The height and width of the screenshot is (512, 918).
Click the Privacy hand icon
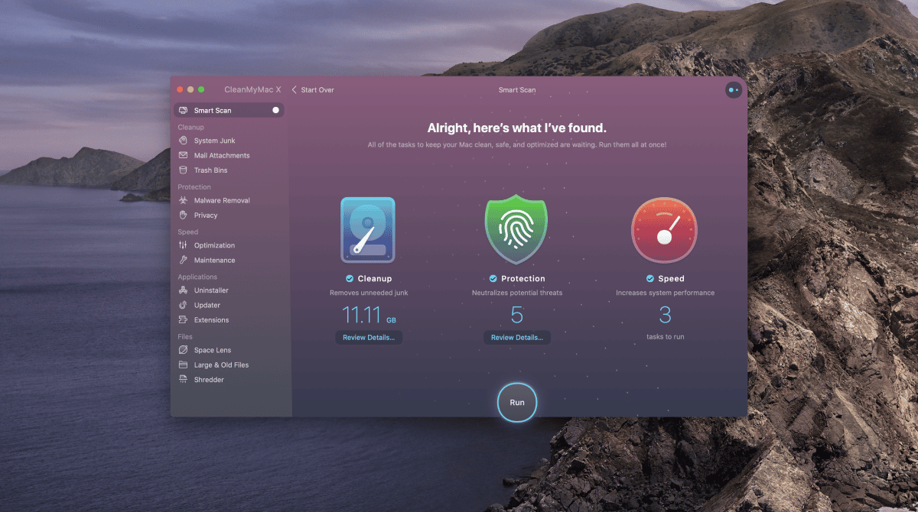click(183, 215)
